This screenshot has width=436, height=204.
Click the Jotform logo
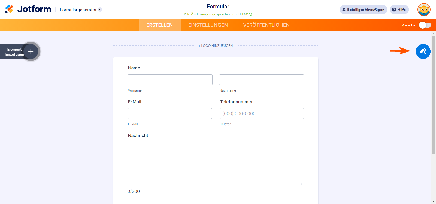tap(28, 9)
